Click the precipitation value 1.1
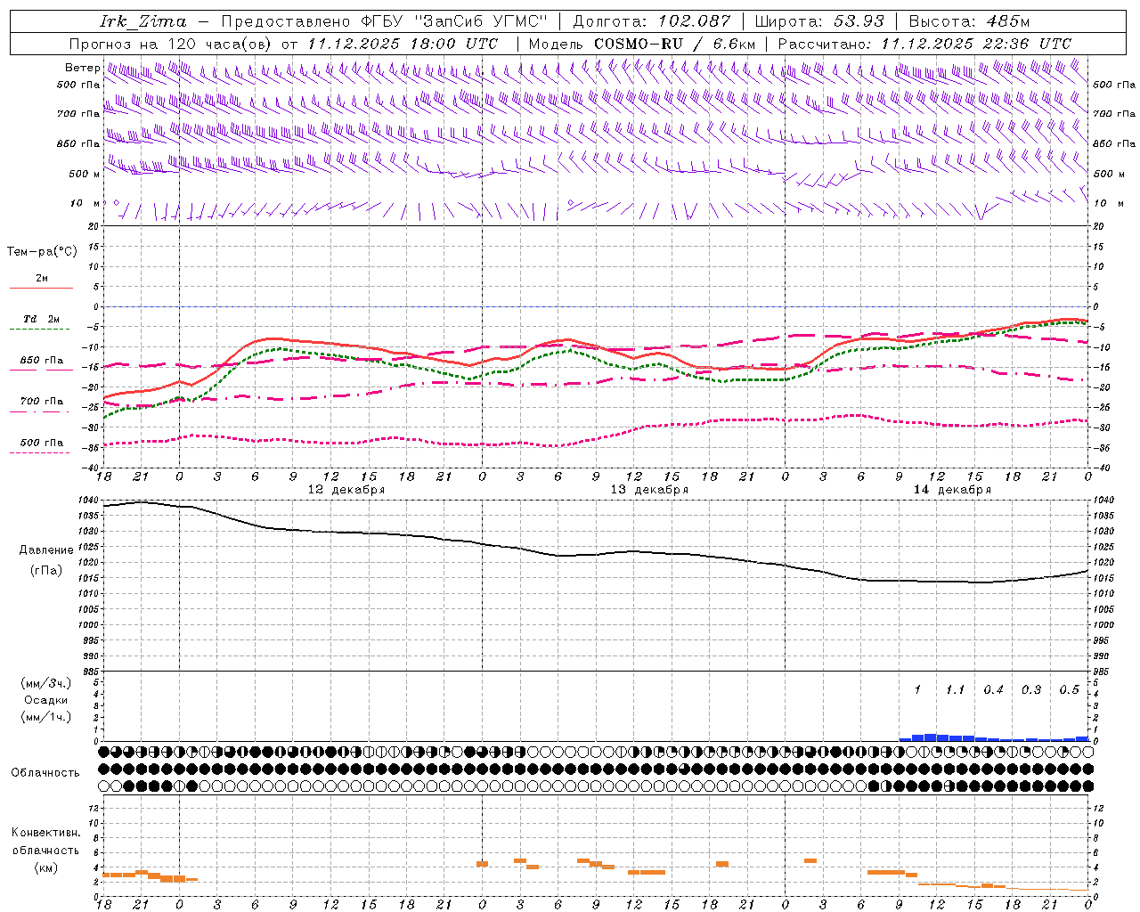Screen dimensions: 1140x912 (x=955, y=690)
